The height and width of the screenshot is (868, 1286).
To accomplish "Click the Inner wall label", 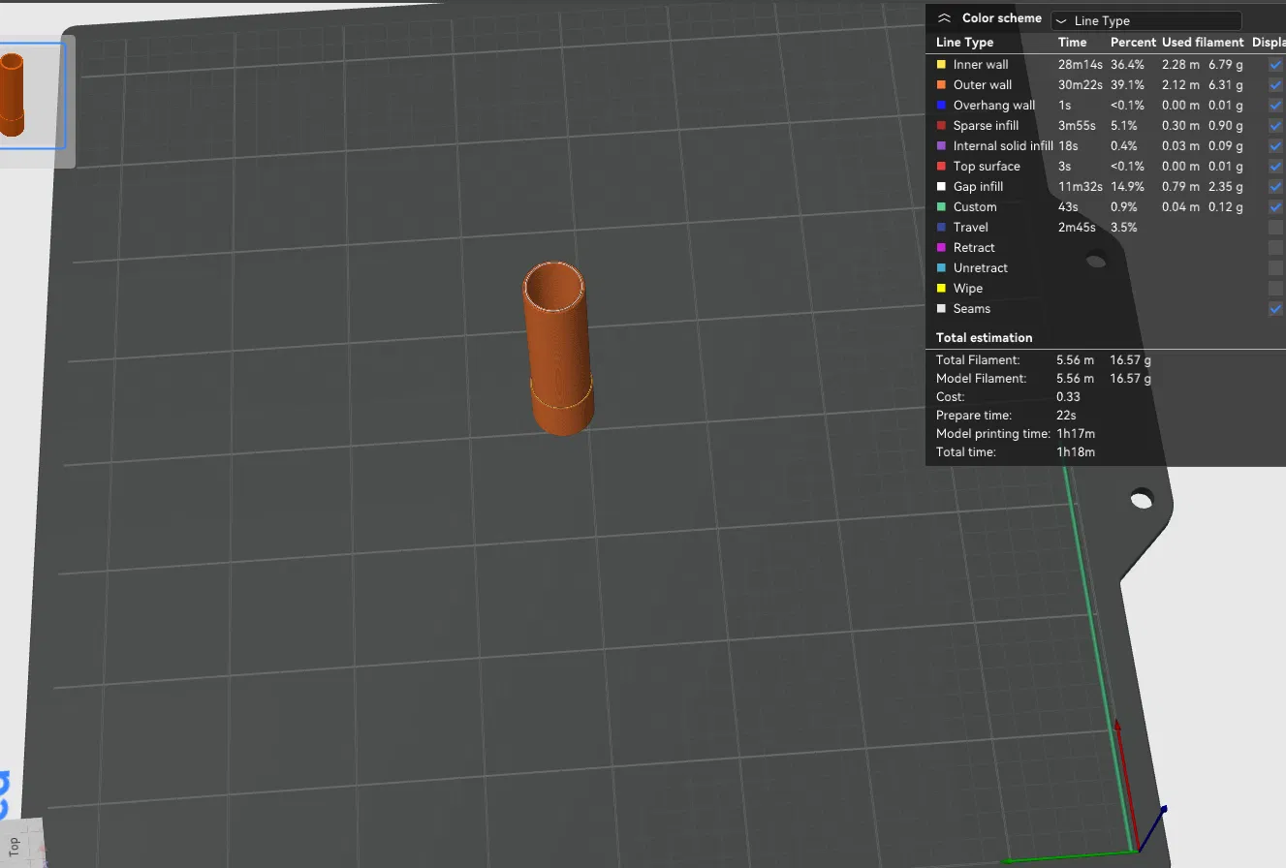I will [x=981, y=65].
